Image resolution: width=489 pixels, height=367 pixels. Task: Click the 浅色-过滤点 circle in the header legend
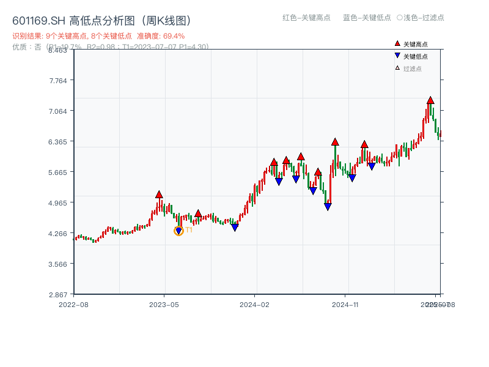click(400, 18)
